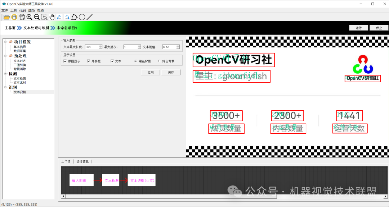Select the 文本检测 workflow node
This screenshot has height=207, width=389.
(x=111, y=180)
